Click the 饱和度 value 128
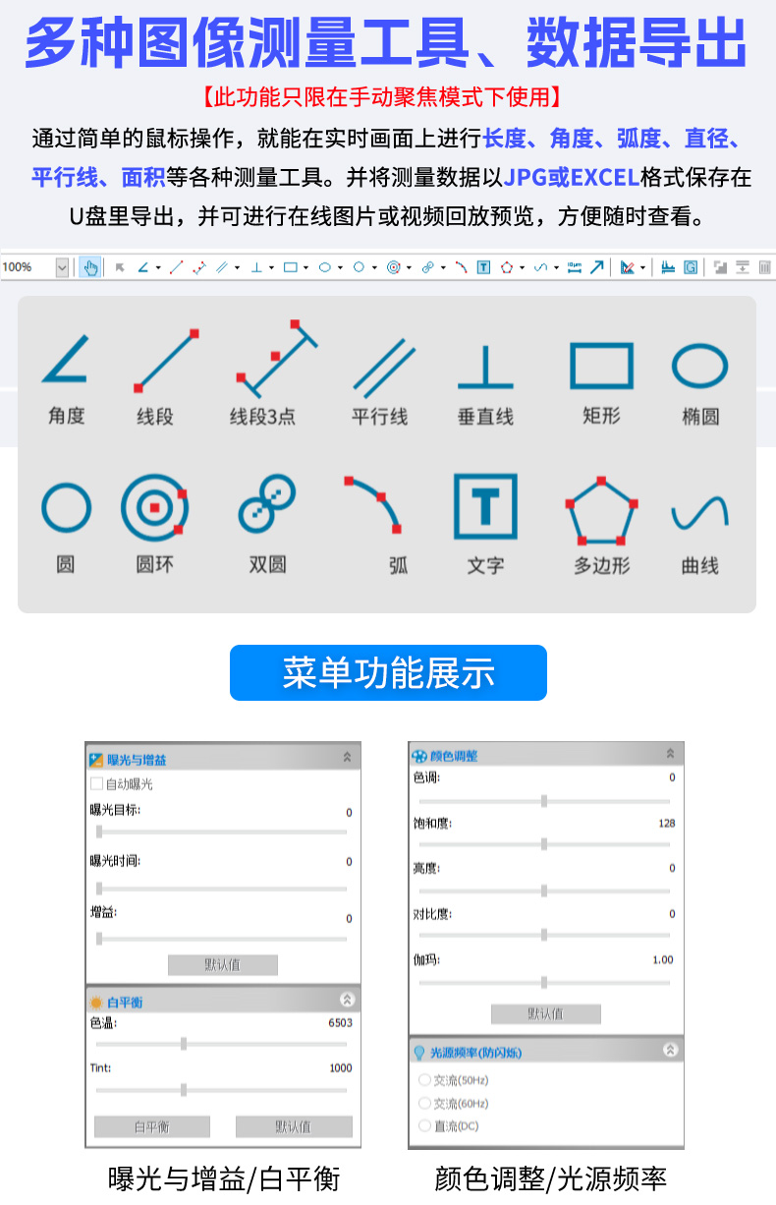Viewport: 776px width, 1205px height. tap(667, 824)
